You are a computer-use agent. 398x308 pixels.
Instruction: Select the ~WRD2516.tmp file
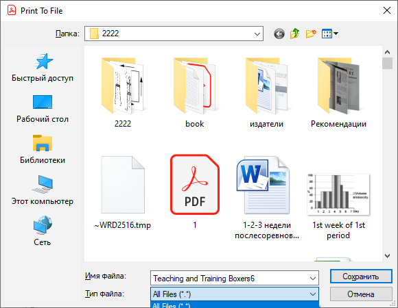(x=123, y=192)
